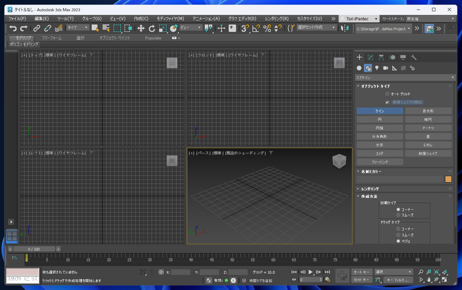The height and width of the screenshot is (290, 462).
Task: Activate the Select and Scale tool
Action: (163, 28)
